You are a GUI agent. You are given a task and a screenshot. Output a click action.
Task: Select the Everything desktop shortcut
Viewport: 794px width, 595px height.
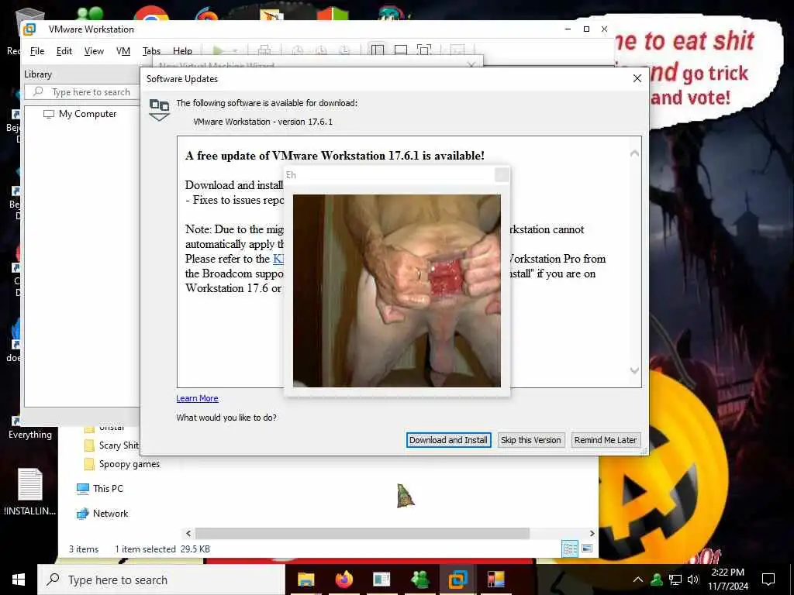point(29,427)
